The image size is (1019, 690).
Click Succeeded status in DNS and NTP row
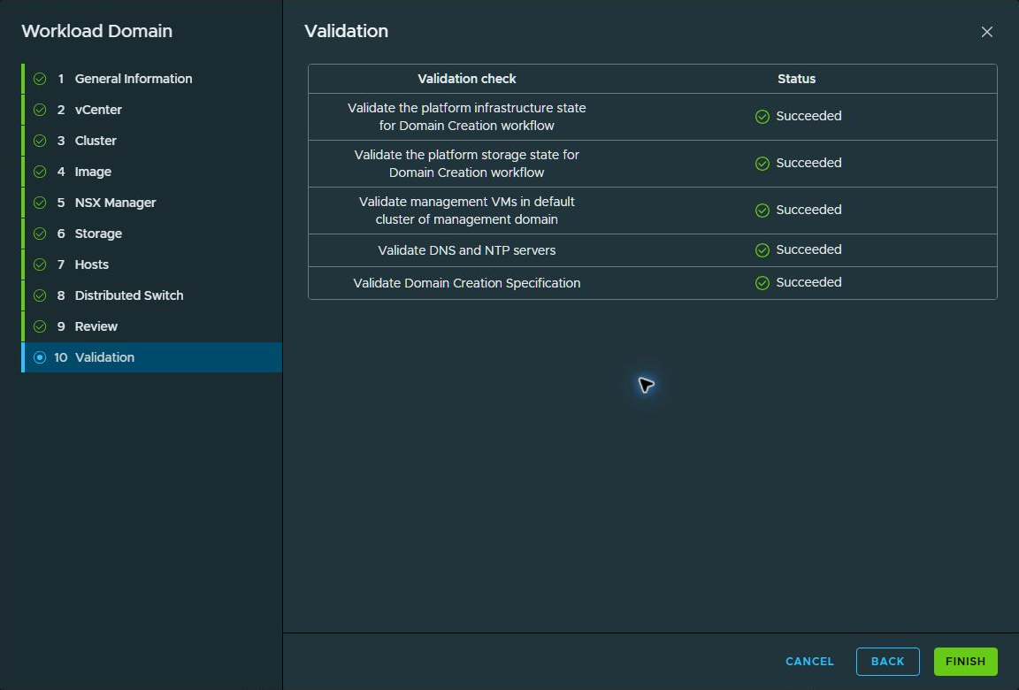click(808, 249)
